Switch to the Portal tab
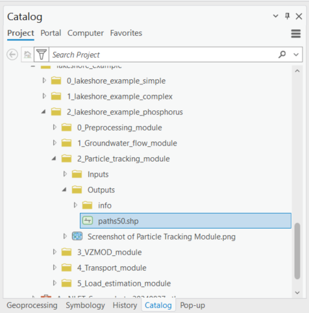The image size is (309, 313). pos(51,33)
